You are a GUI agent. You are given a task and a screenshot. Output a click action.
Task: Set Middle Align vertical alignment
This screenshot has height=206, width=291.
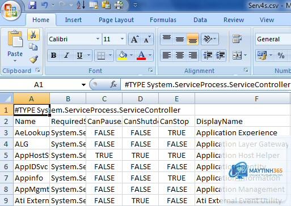point(180,39)
